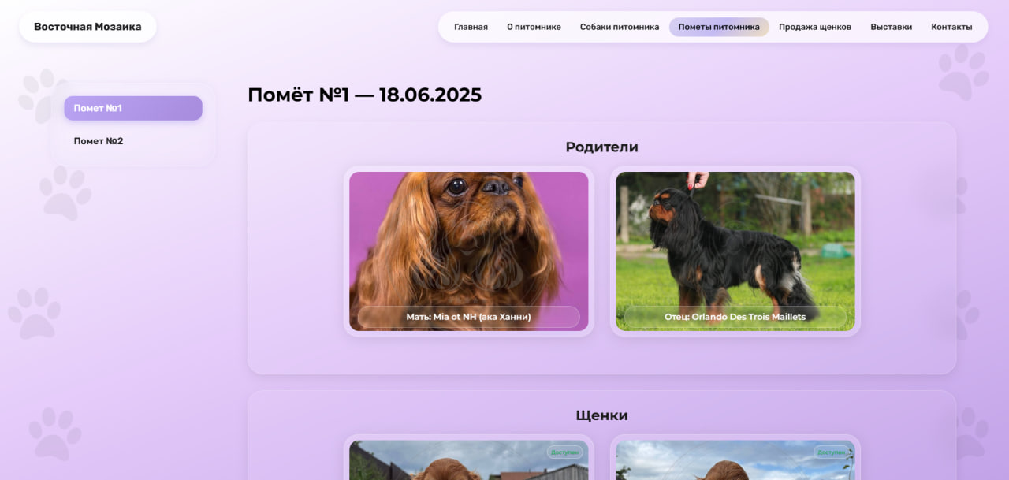This screenshot has width=1009, height=480.
Task: Navigate to Продажа щенков
Action: click(814, 27)
